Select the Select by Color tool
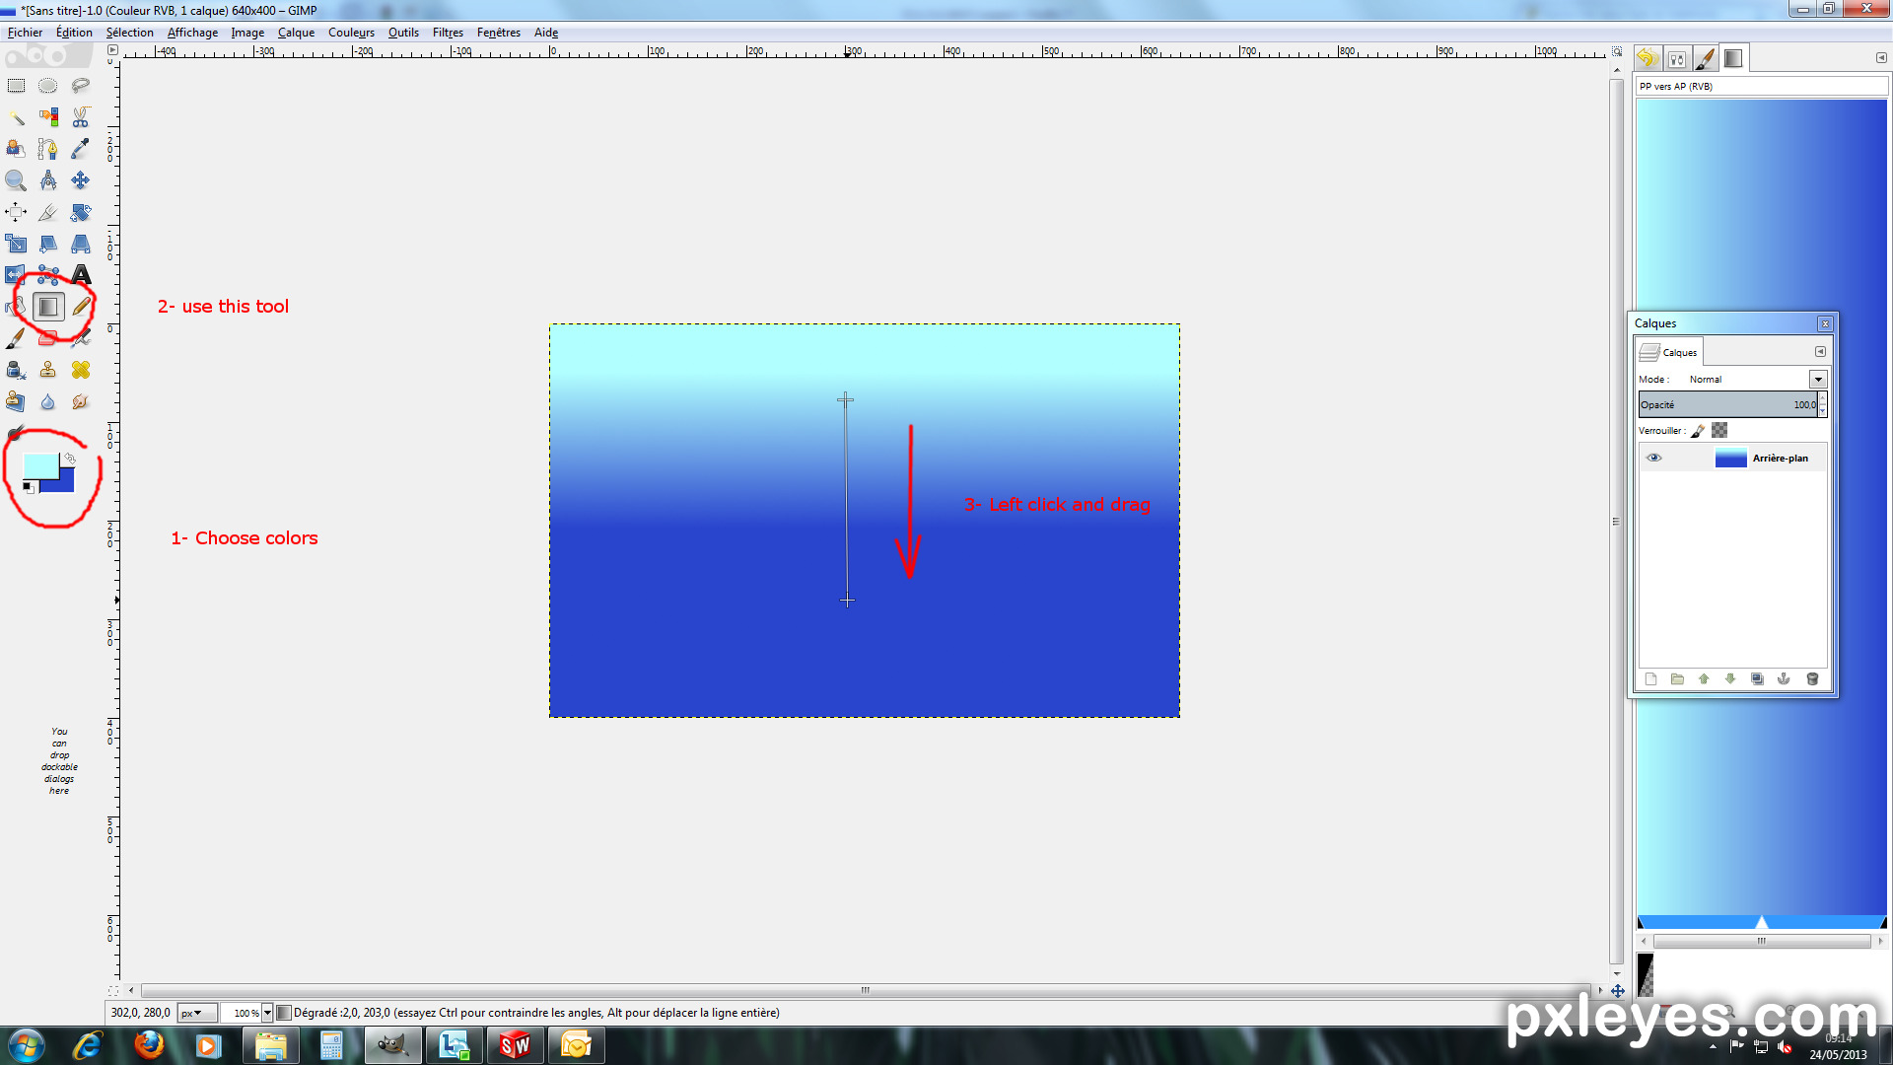Viewport: 1893px width, 1065px height. [47, 117]
